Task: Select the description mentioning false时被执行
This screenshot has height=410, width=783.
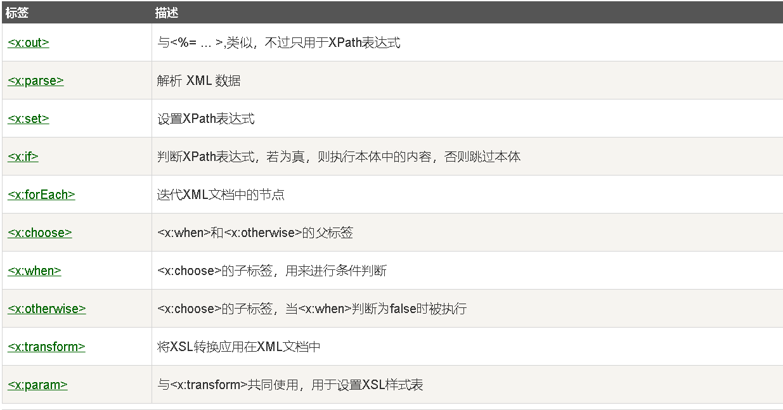Action: (x=312, y=309)
